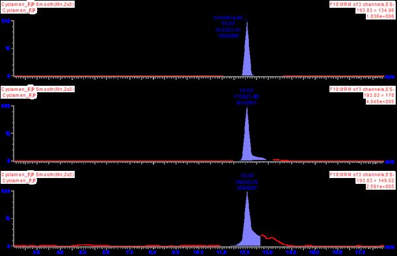Select the 4.045e+005 intensity value
The image size is (397, 256).
pyautogui.click(x=380, y=101)
